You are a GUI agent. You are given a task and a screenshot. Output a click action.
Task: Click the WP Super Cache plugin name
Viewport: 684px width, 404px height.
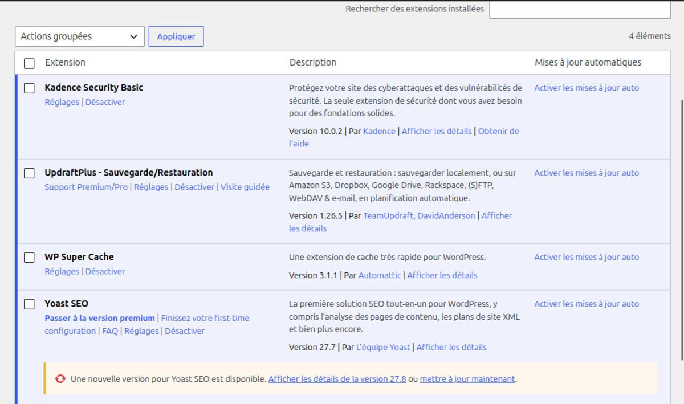point(79,257)
